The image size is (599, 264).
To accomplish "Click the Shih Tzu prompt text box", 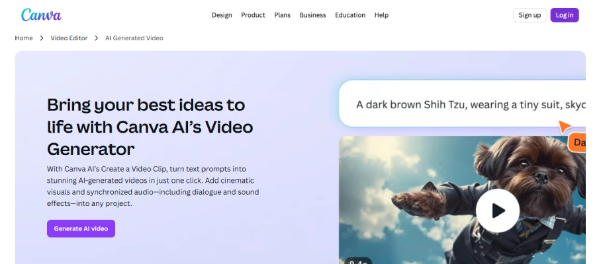I will tap(462, 104).
